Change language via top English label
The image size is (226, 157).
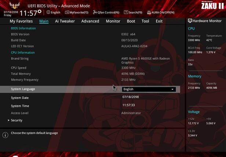55,12
